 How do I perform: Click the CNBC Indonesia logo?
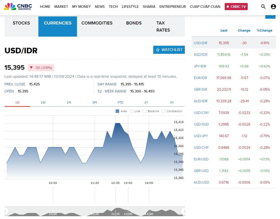(x=18, y=7)
